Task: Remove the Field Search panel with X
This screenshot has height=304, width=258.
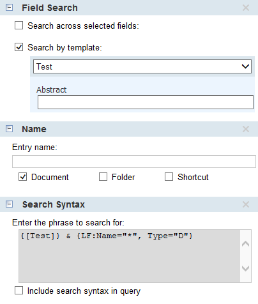Action: tap(246, 8)
